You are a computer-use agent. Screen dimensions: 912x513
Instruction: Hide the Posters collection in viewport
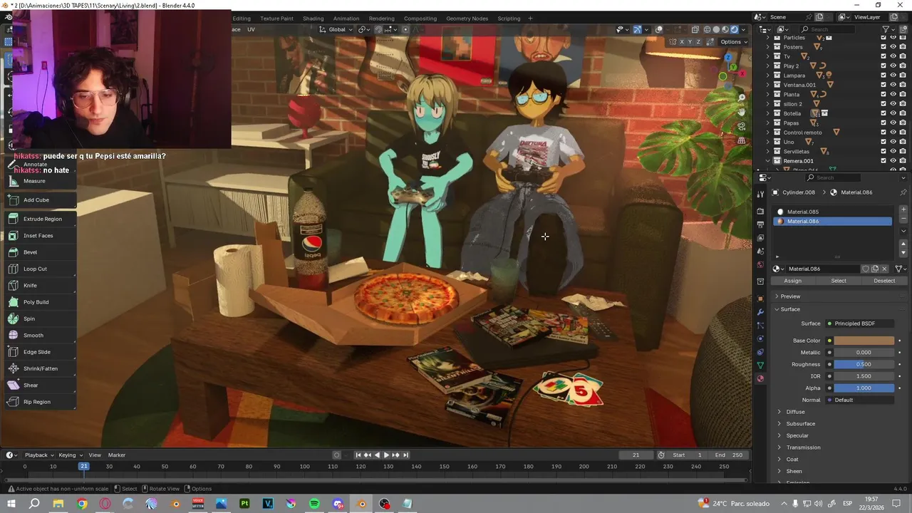[893, 47]
